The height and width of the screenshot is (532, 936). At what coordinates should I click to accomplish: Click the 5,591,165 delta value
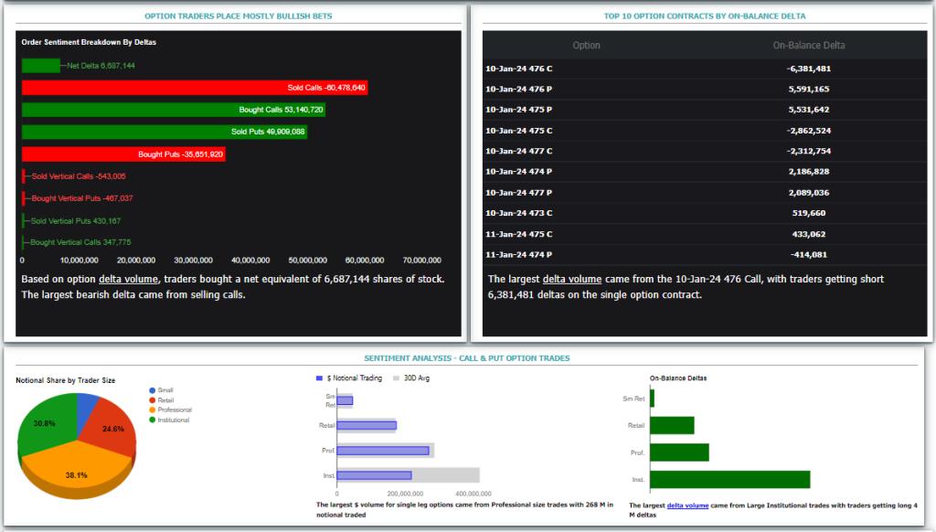tap(809, 89)
